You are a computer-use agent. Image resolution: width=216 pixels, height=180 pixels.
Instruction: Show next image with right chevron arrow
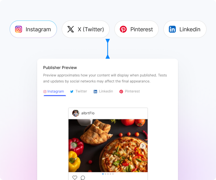(143, 146)
